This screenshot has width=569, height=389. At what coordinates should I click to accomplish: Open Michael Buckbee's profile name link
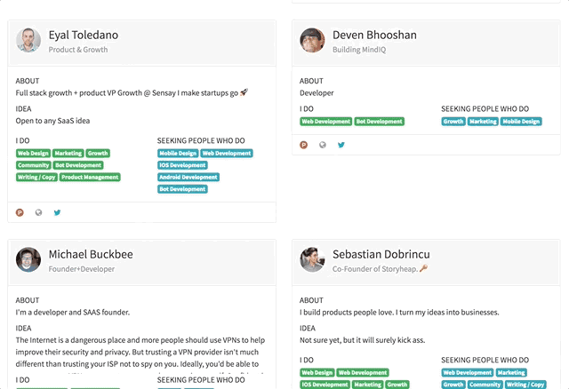pyautogui.click(x=91, y=254)
